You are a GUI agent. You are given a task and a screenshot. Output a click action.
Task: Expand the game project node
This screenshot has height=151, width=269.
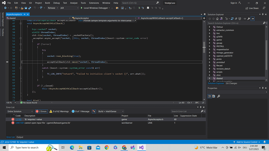coord(209,40)
